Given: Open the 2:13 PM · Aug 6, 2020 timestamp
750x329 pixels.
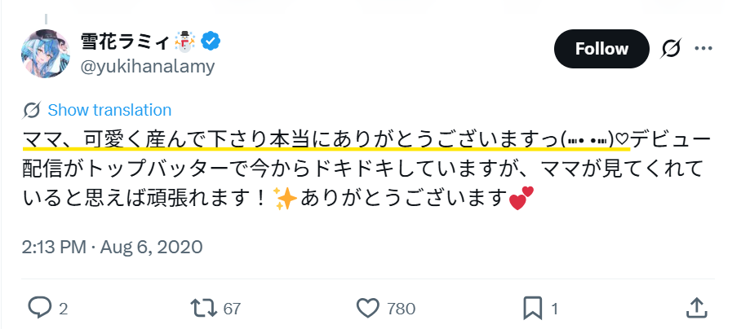Looking at the screenshot, I should (x=113, y=246).
